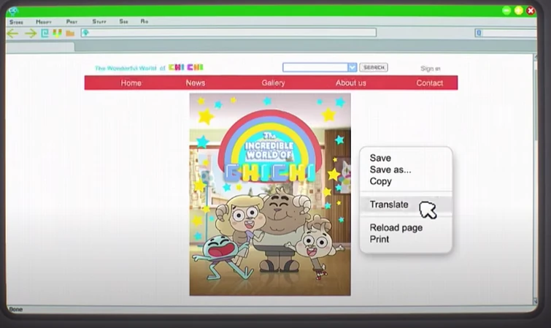Viewport: 551px width, 328px height.
Task: Open the Store menu
Action: [16, 22]
